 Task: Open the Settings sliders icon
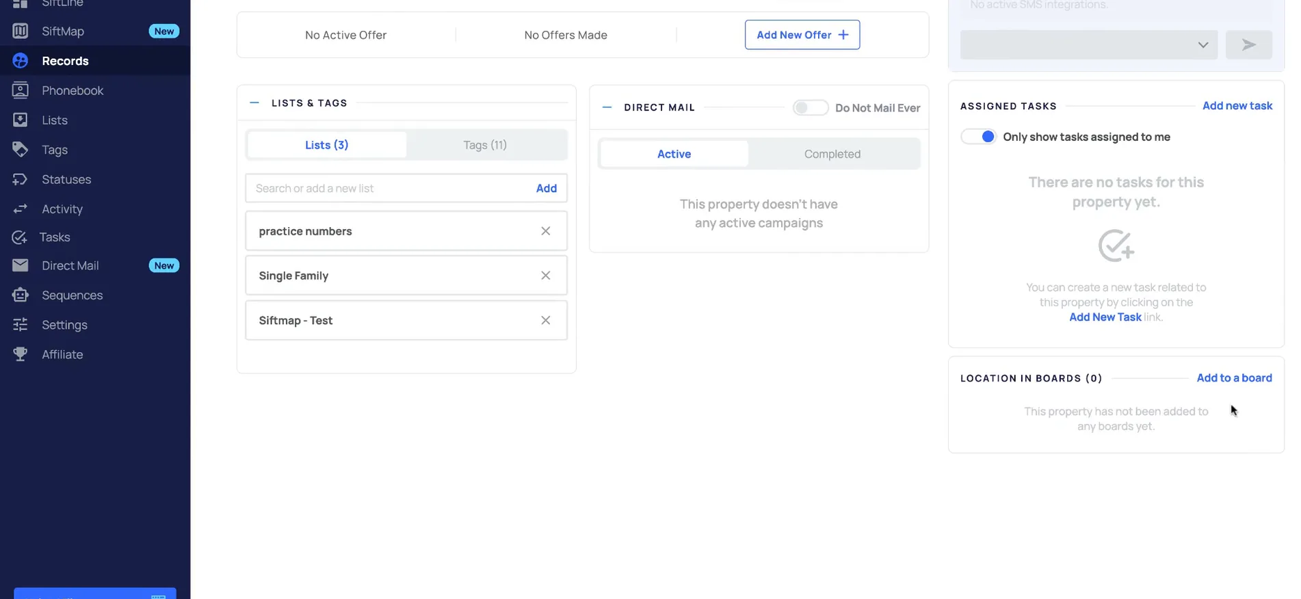(x=21, y=325)
